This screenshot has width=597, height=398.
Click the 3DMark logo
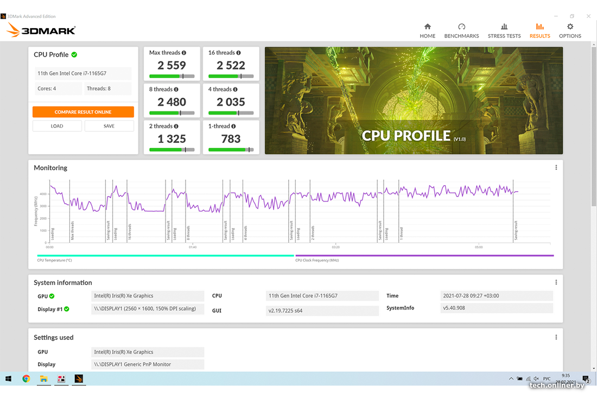pyautogui.click(x=41, y=30)
